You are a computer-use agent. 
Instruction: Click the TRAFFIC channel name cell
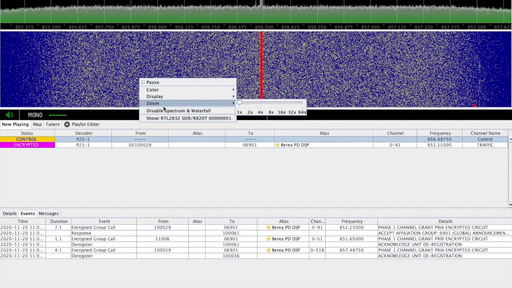click(x=485, y=145)
